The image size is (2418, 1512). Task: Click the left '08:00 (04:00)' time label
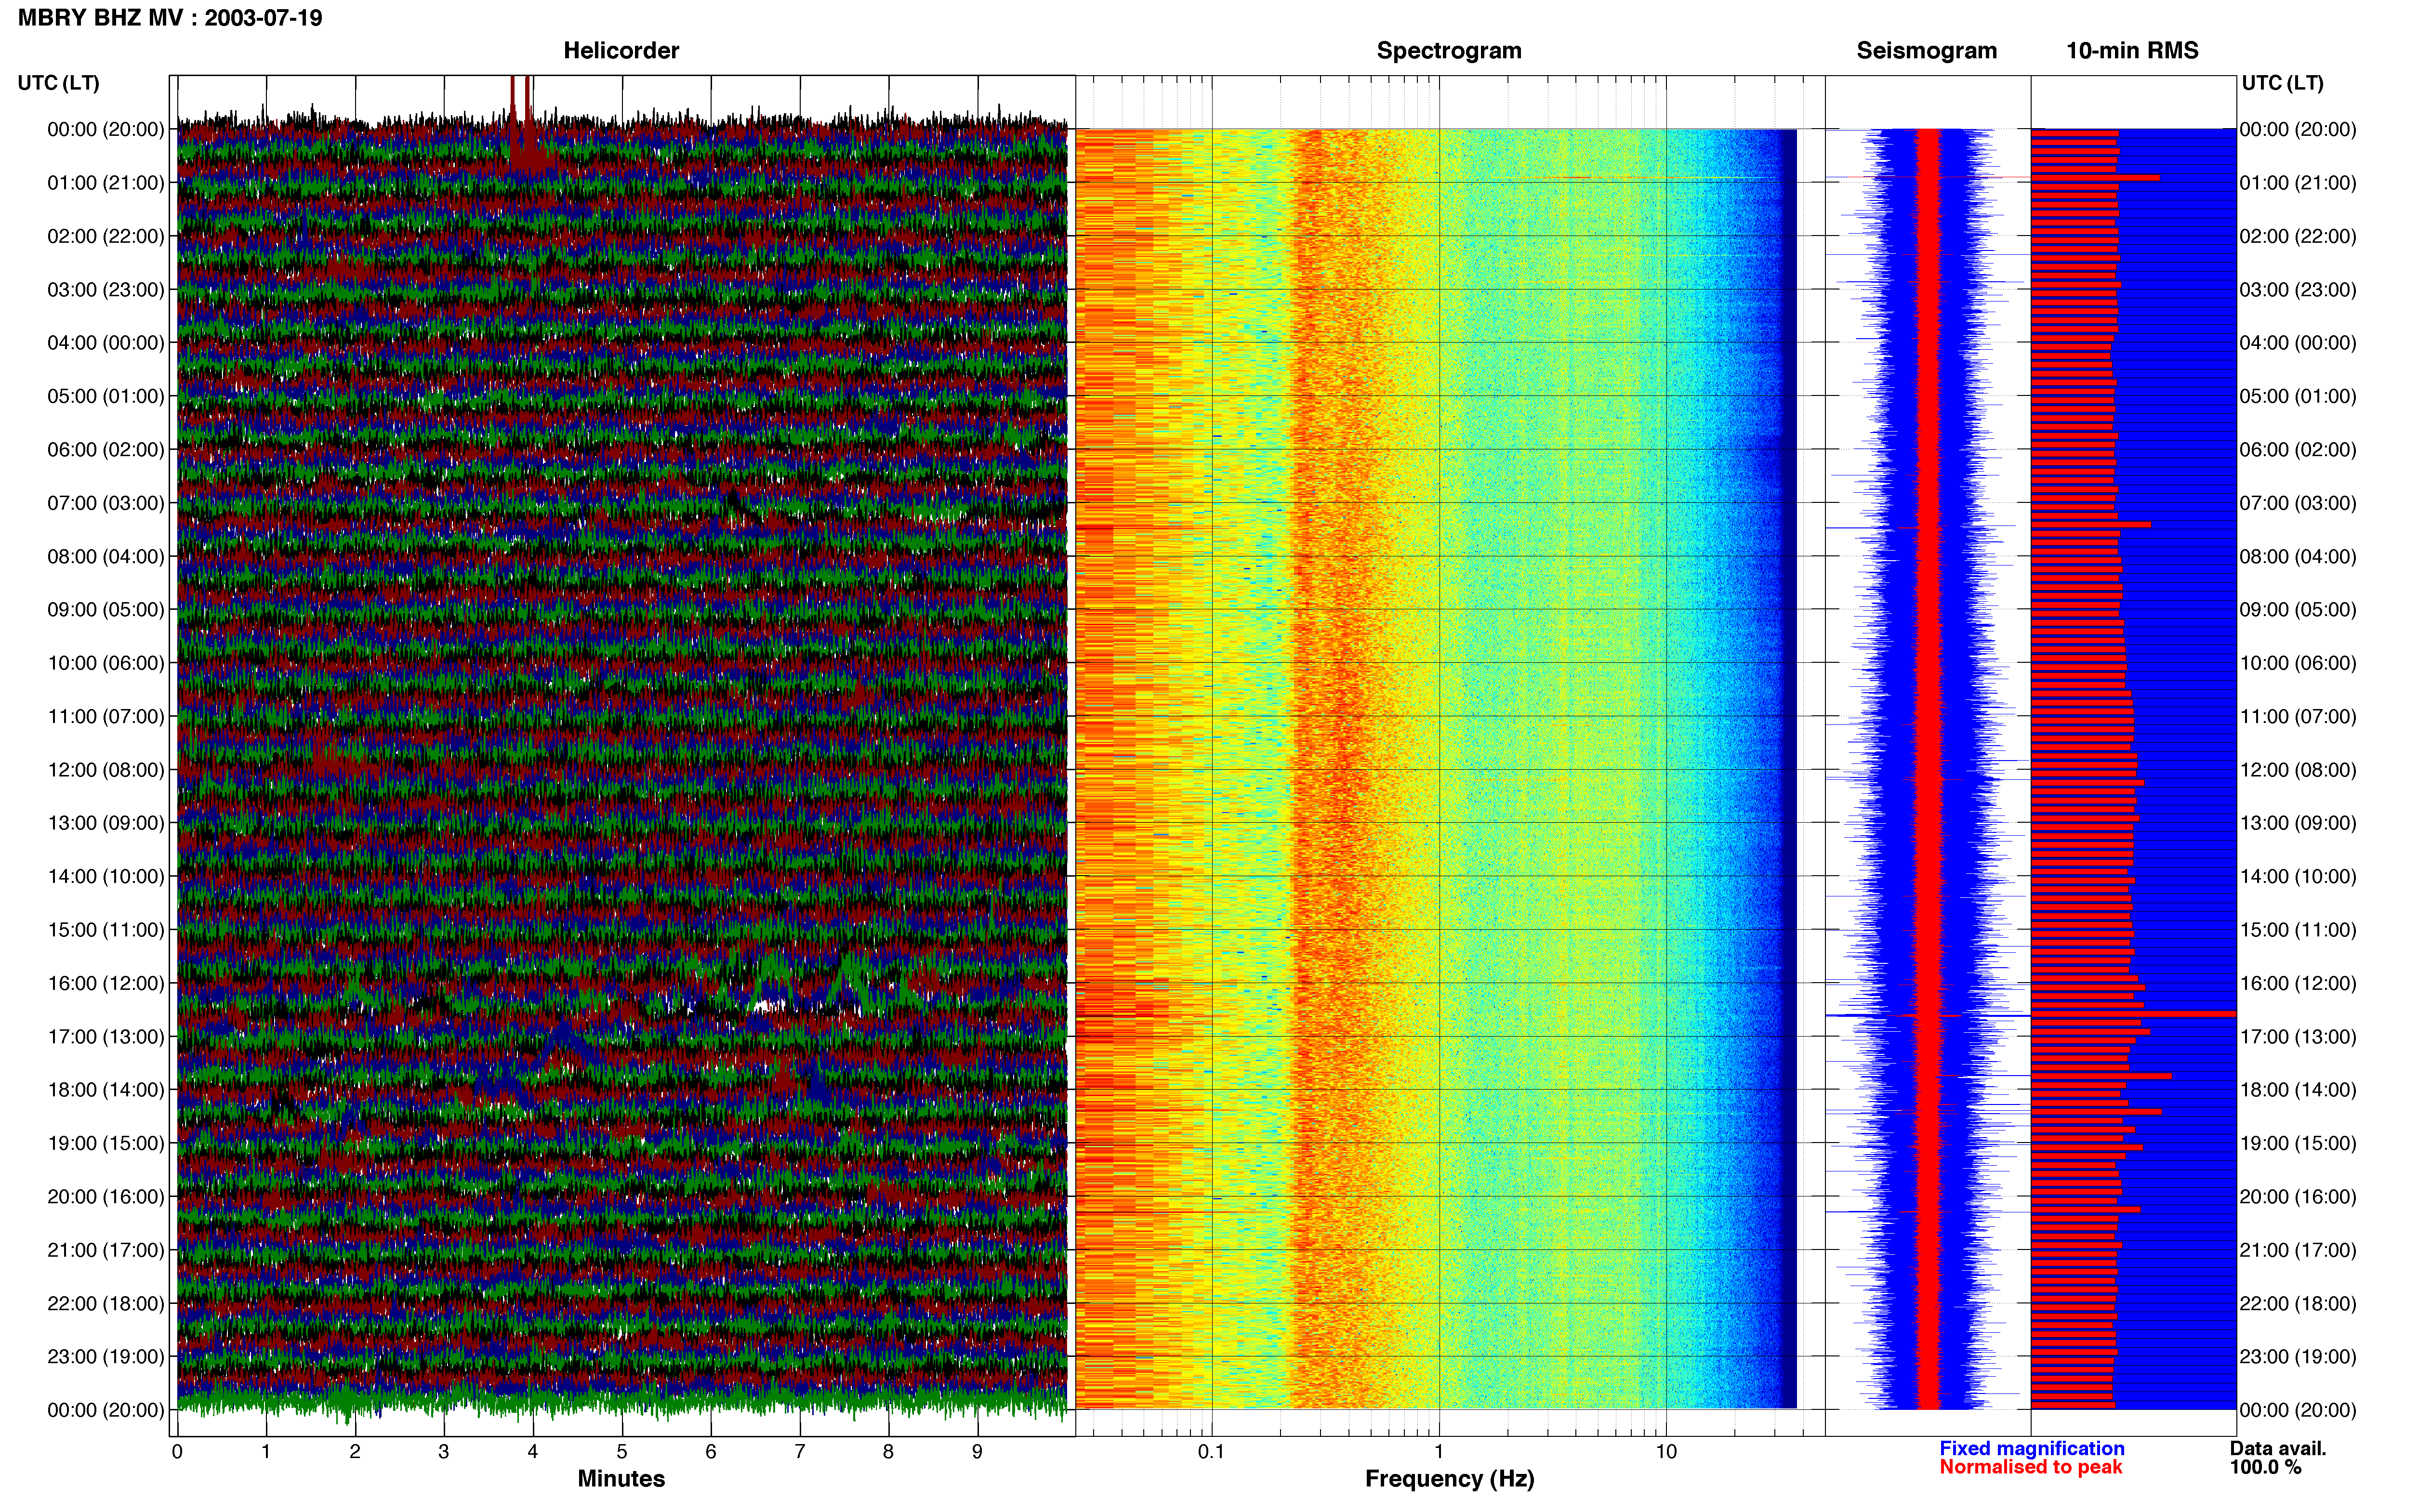(x=106, y=556)
